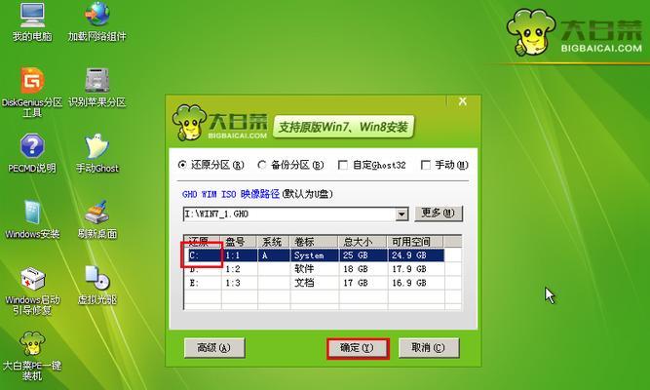Click the 可用空间 column header
The image size is (650, 390).
click(415, 242)
